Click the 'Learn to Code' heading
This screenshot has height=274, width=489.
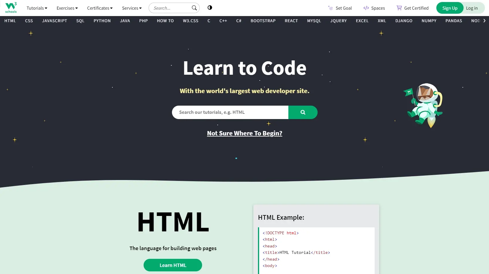click(x=244, y=68)
